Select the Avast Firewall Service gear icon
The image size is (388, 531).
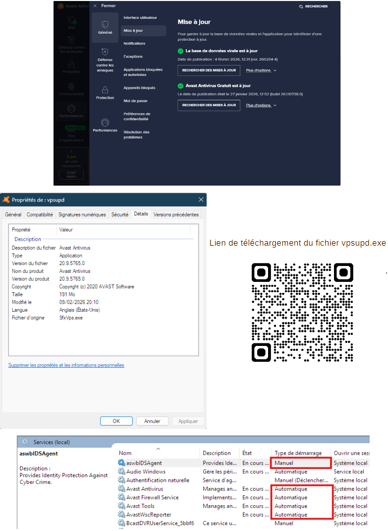point(122,497)
